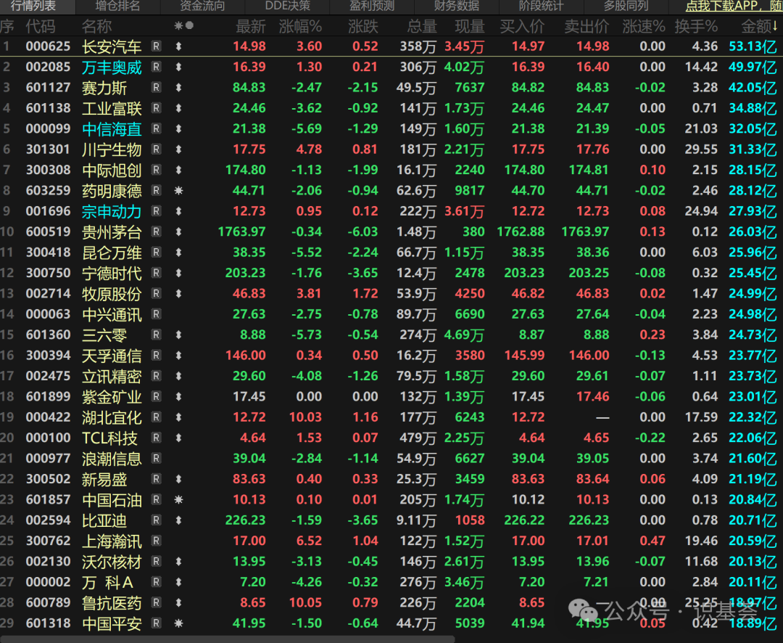
Task: Click the R badge in 紫金矿业 row
Action: (157, 396)
